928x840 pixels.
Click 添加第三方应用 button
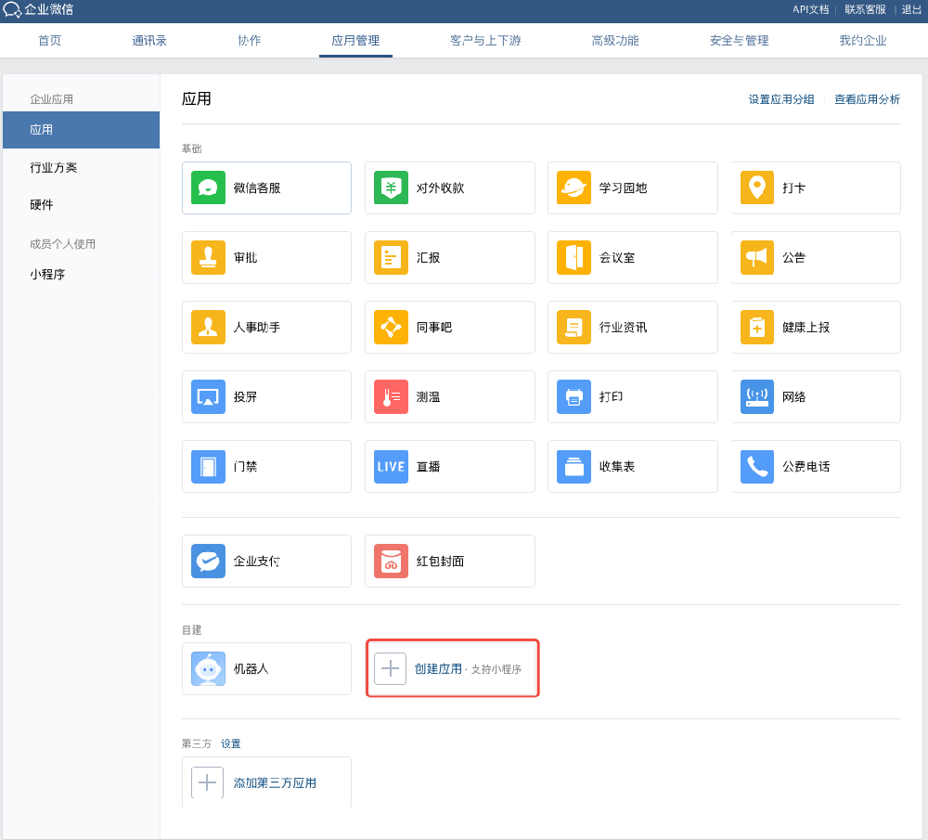pyautogui.click(x=275, y=782)
